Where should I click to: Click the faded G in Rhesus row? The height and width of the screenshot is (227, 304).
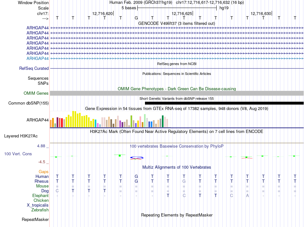(x=184, y=181)
